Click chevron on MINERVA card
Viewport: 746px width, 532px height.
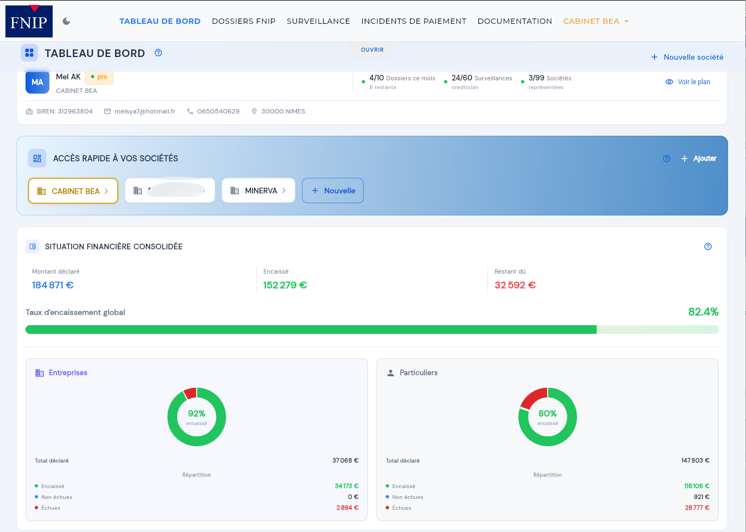[x=284, y=191]
